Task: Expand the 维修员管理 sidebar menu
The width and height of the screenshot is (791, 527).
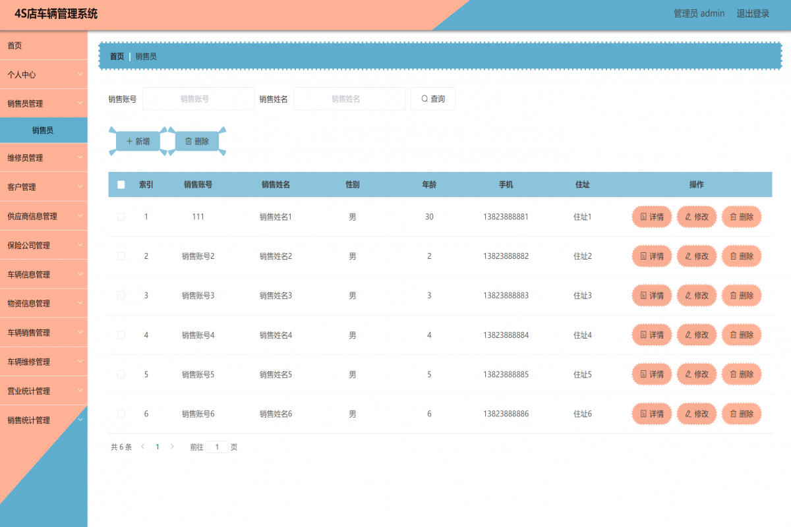Action: (44, 158)
